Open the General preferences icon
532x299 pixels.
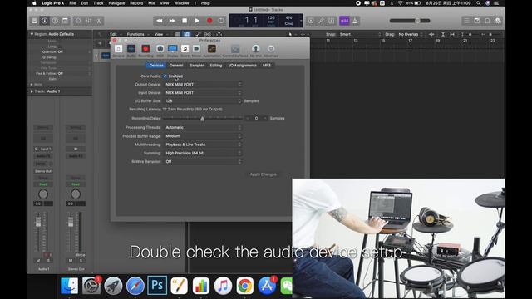(118, 51)
